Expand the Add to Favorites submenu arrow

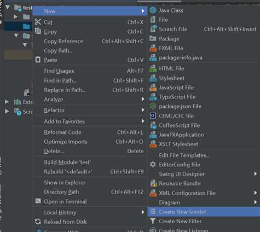tap(143, 121)
